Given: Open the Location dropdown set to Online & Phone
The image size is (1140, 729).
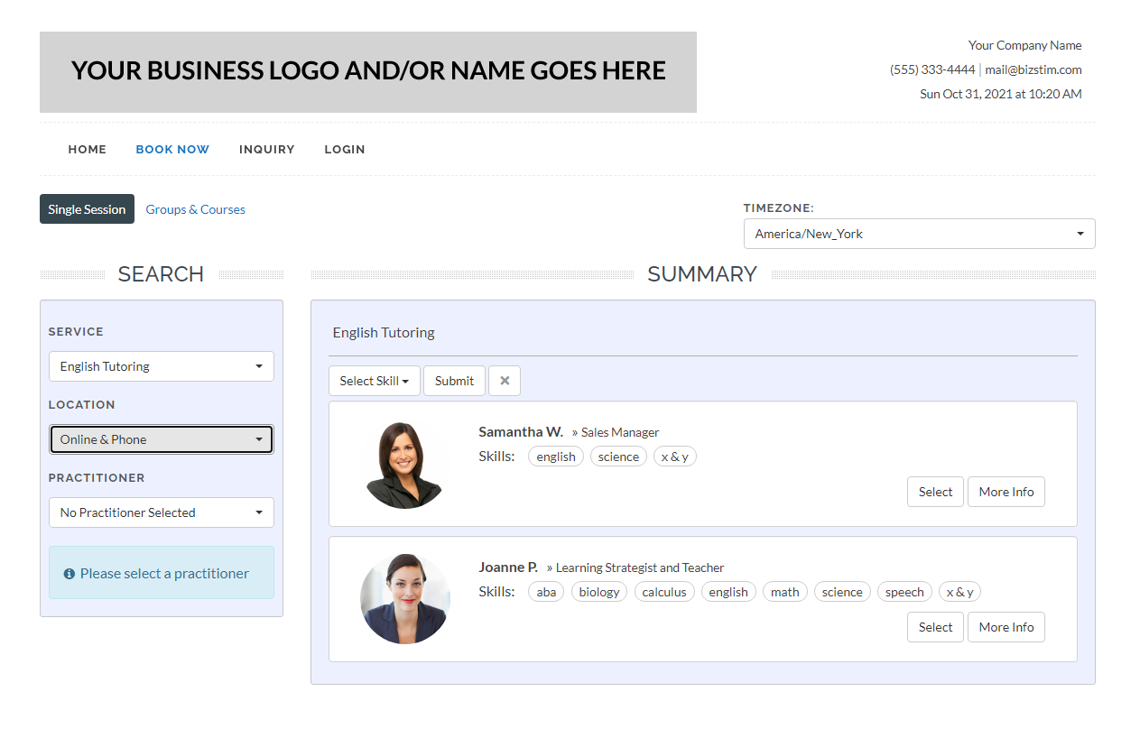Looking at the screenshot, I should pyautogui.click(x=161, y=438).
